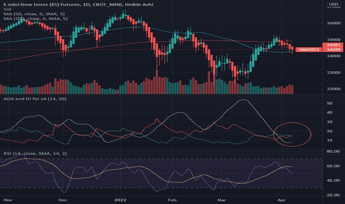Click the 35000 price axis label
Screen dimensions: 345x204
(334, 40)
